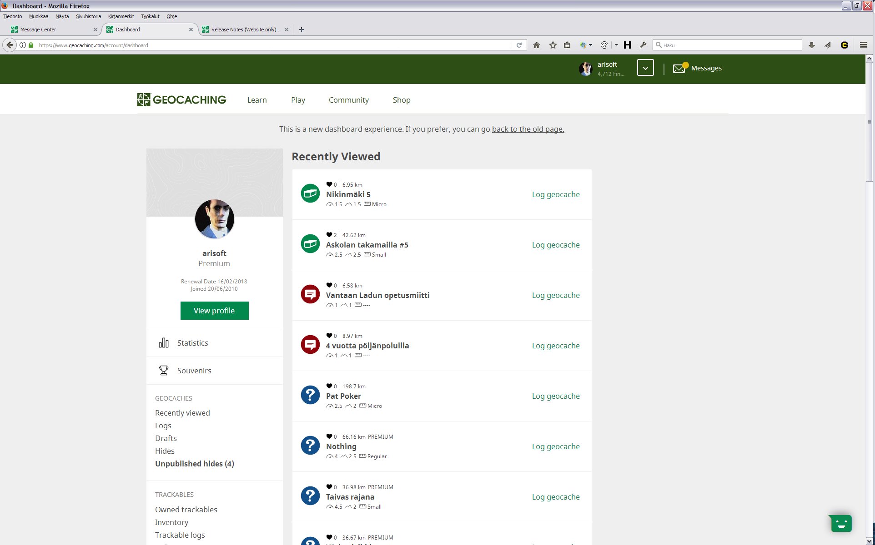The image size is (875, 545).
Task: Open the chat helper smiley icon
Action: pos(841,523)
